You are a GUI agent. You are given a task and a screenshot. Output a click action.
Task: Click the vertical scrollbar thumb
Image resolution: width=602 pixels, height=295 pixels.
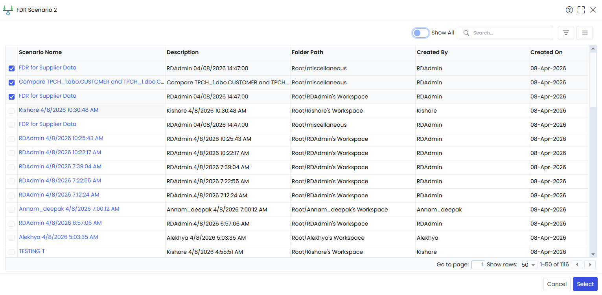[593, 80]
